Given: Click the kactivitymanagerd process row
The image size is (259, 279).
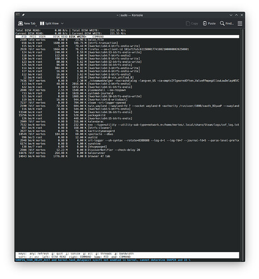Looking at the screenshot, I should point(127,131).
